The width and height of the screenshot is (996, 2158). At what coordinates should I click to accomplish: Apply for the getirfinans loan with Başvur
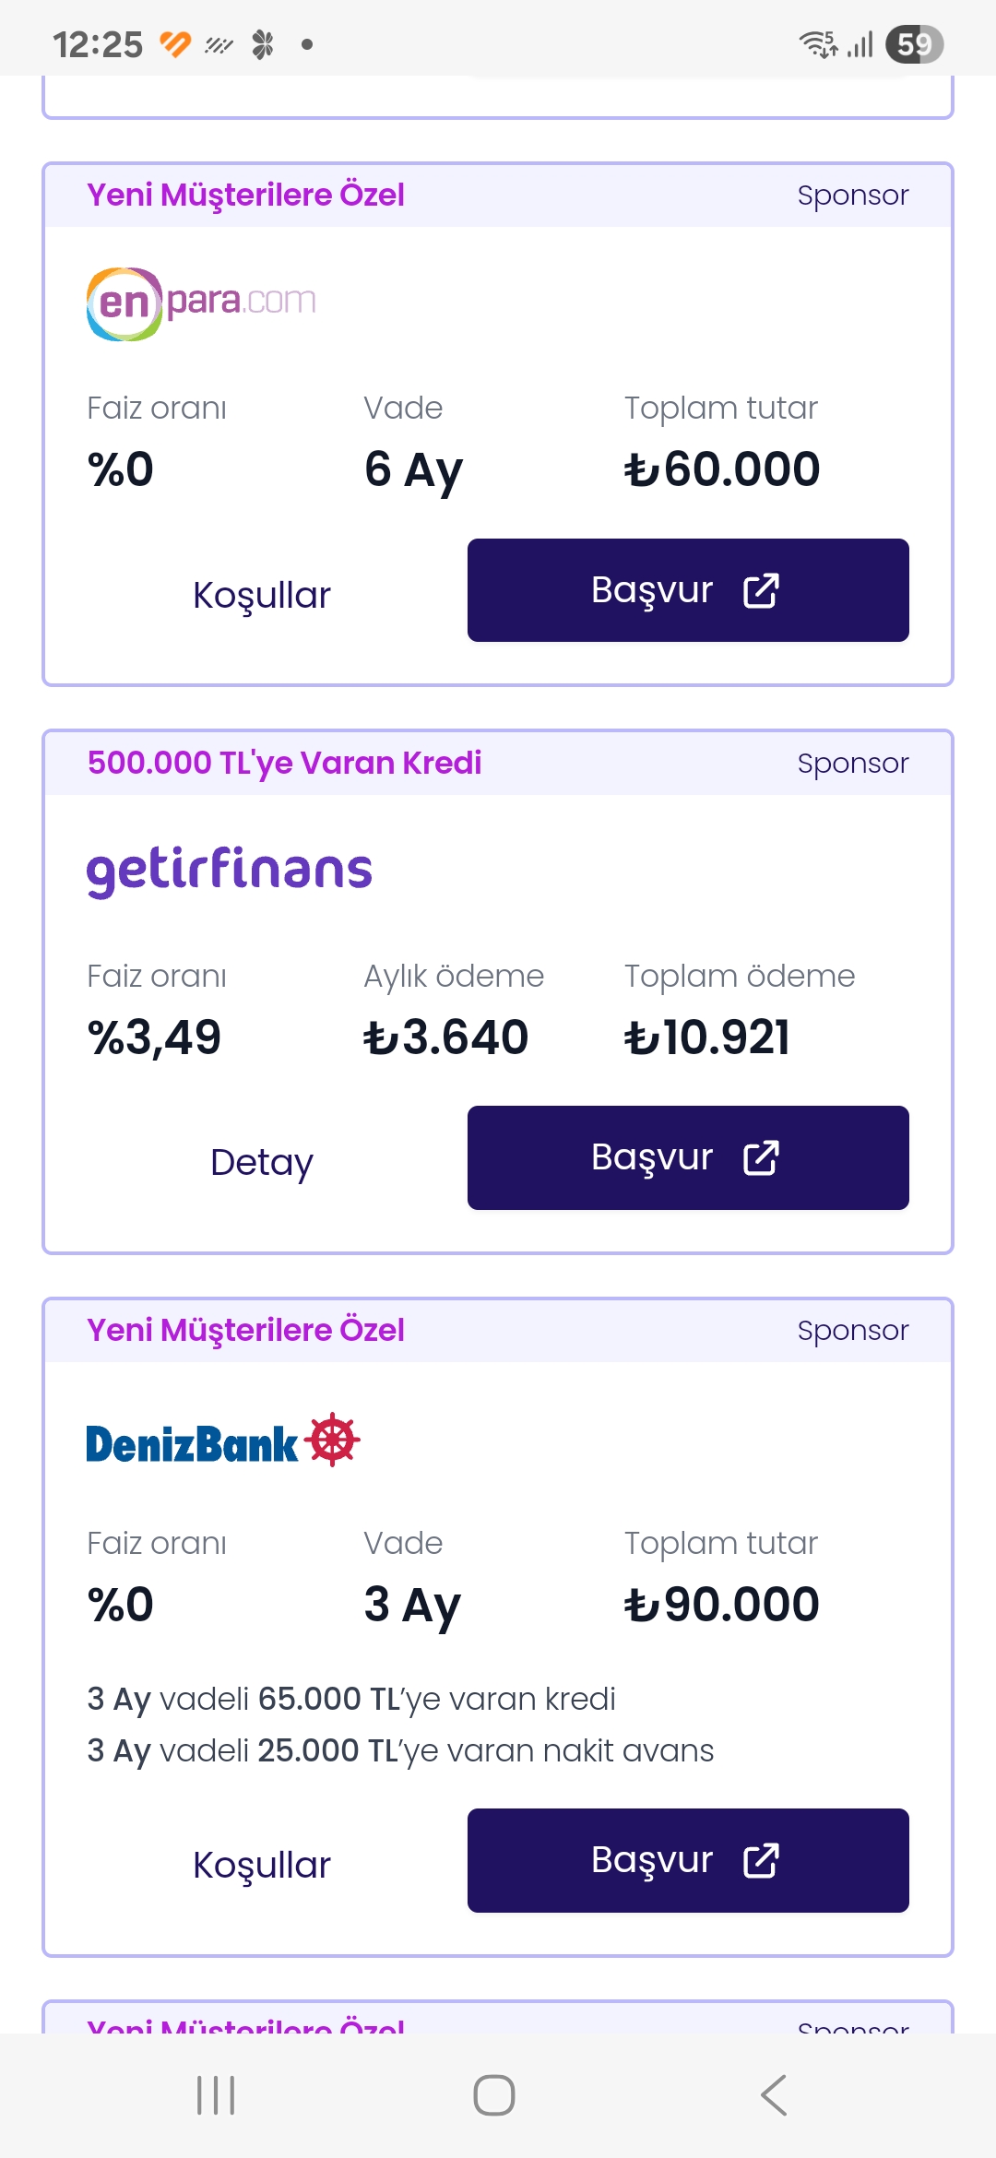click(687, 1157)
